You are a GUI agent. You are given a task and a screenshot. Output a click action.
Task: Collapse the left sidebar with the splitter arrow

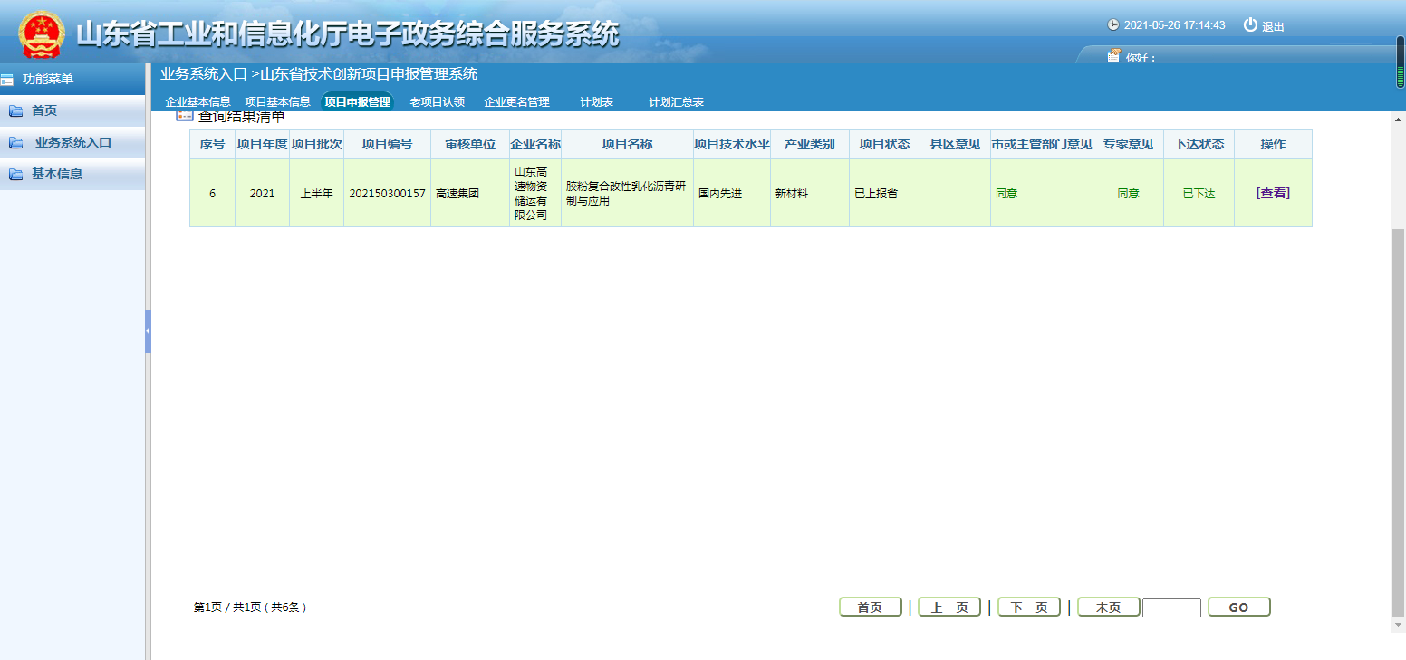(x=148, y=331)
